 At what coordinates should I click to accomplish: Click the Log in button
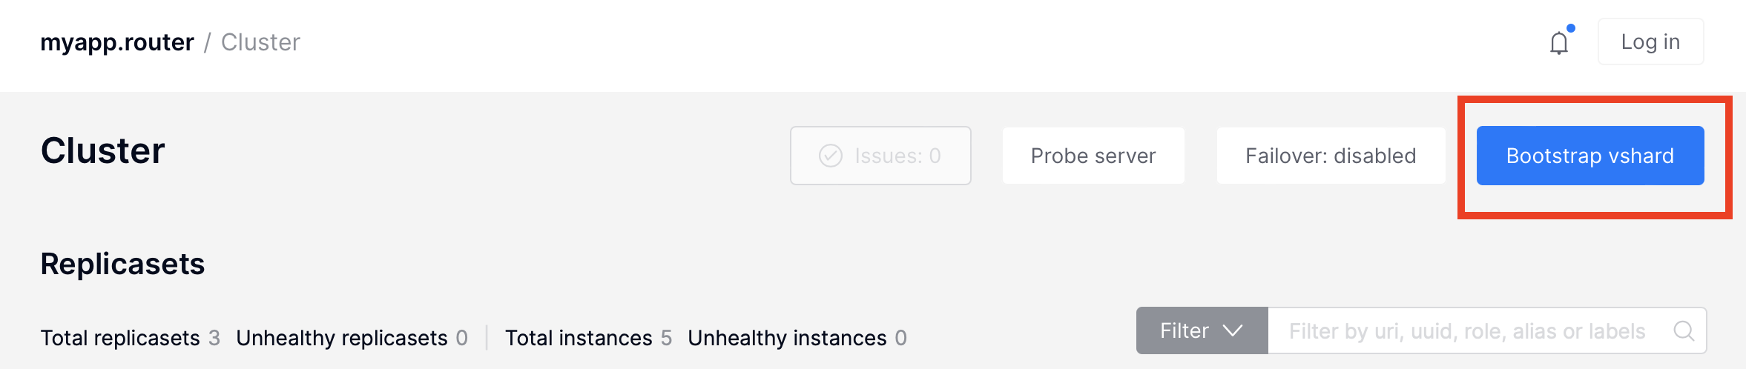pyautogui.click(x=1650, y=41)
